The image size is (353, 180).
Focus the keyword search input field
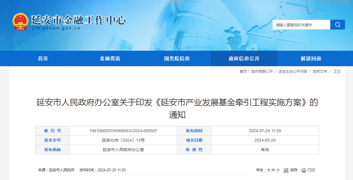(x=301, y=25)
